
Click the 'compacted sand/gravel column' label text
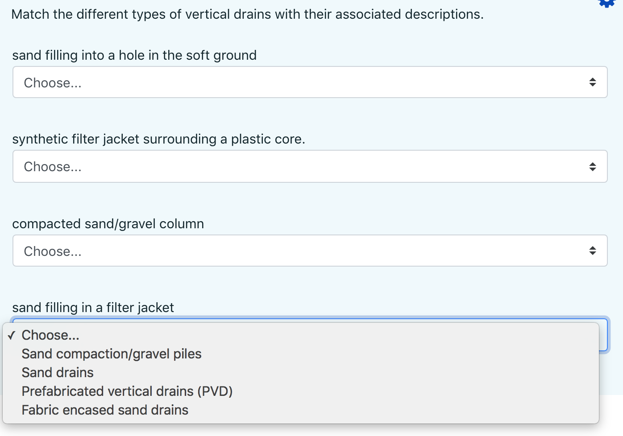pos(108,224)
